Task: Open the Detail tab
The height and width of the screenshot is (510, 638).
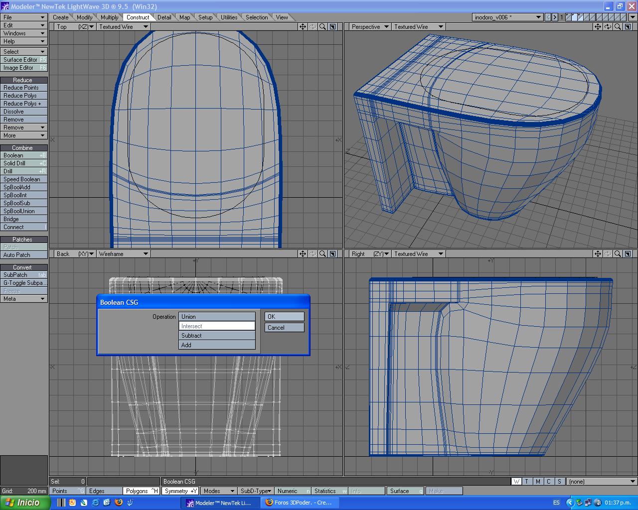Action: (164, 17)
